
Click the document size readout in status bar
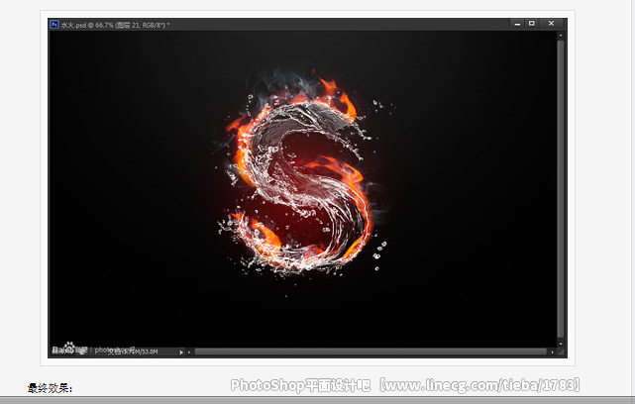pos(133,352)
